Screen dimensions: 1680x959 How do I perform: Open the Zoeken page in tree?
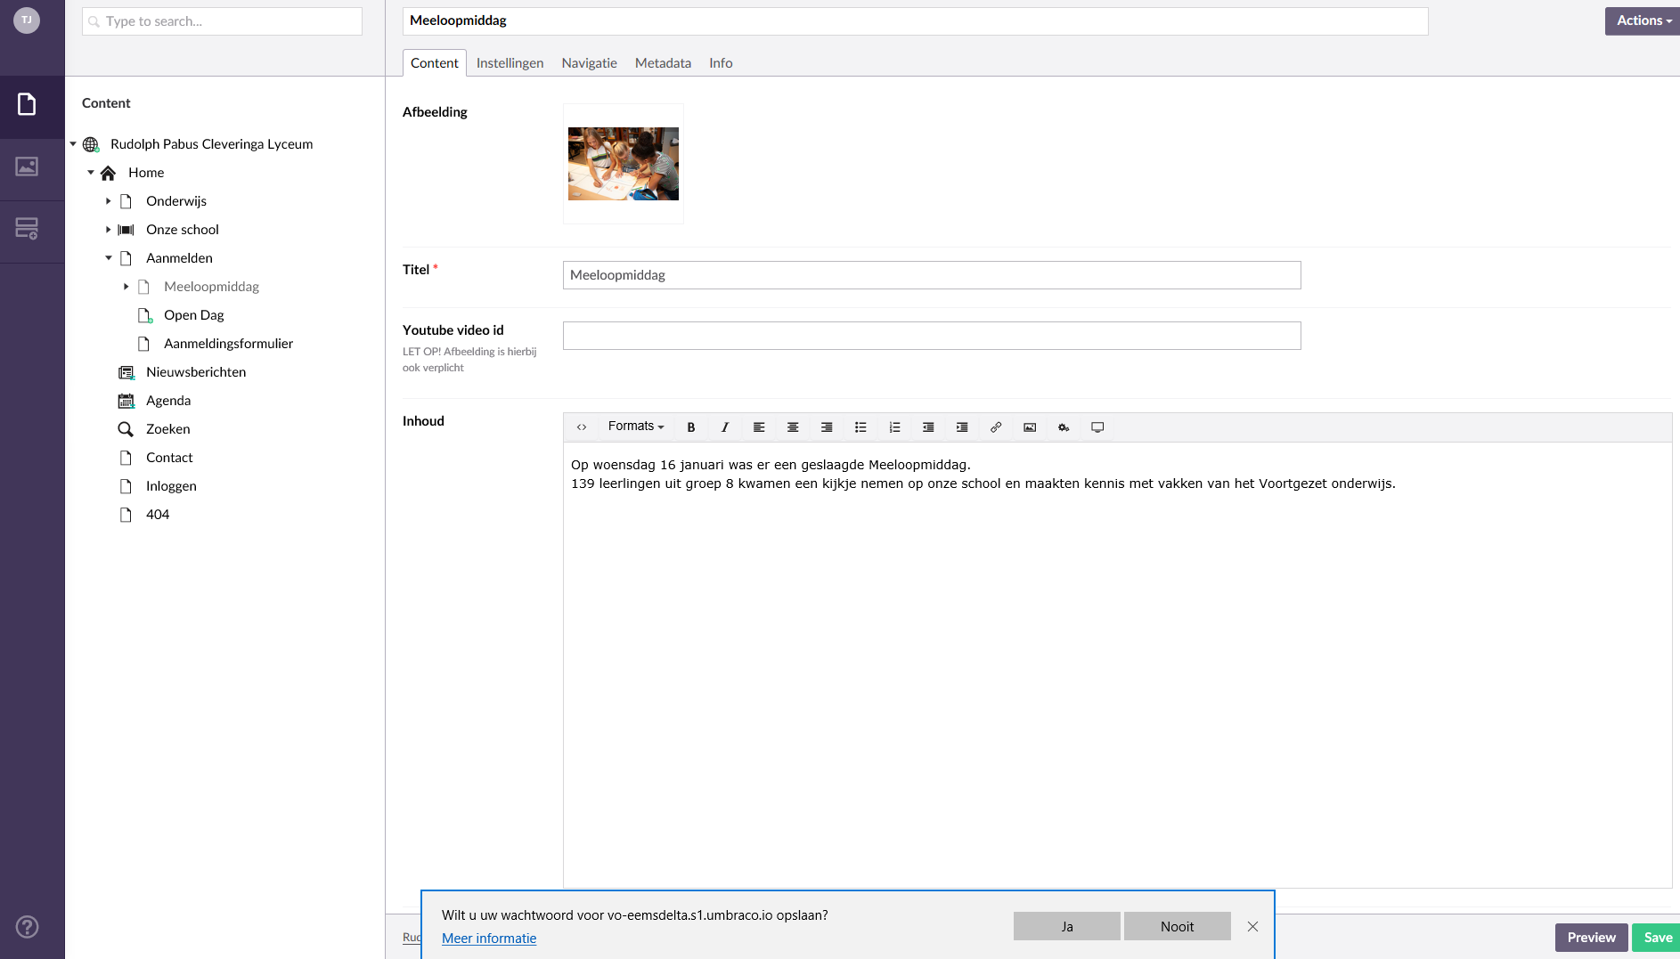[168, 429]
